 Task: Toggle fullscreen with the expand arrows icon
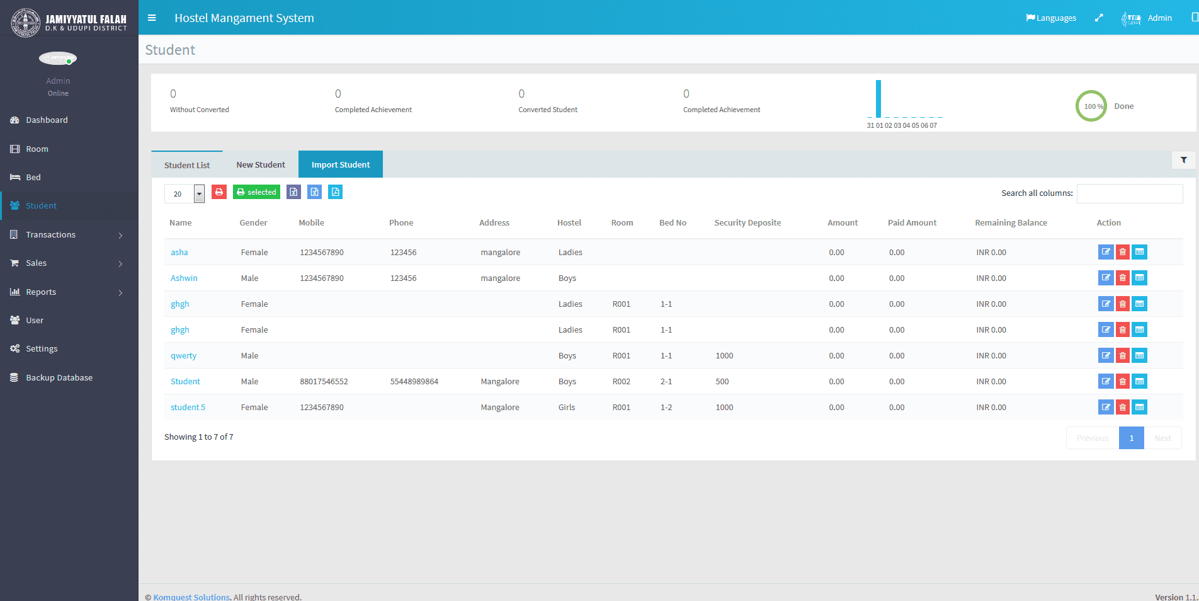tap(1099, 18)
